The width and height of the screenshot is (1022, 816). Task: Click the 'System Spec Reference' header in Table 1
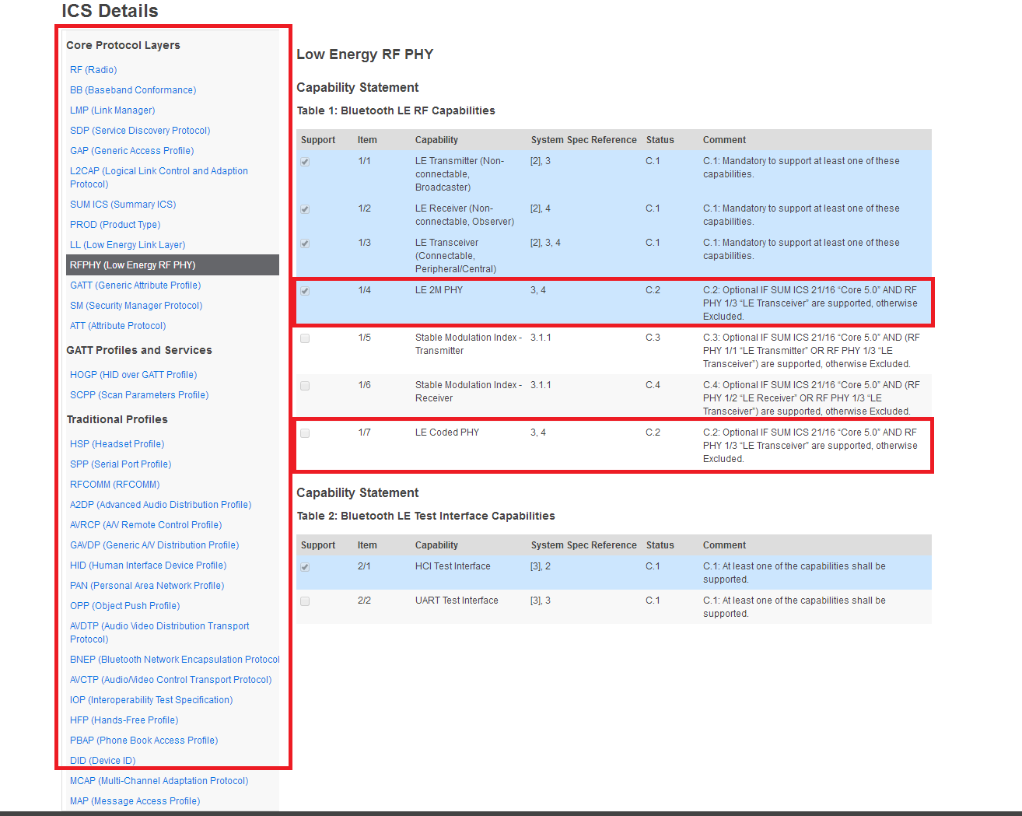pyautogui.click(x=583, y=140)
